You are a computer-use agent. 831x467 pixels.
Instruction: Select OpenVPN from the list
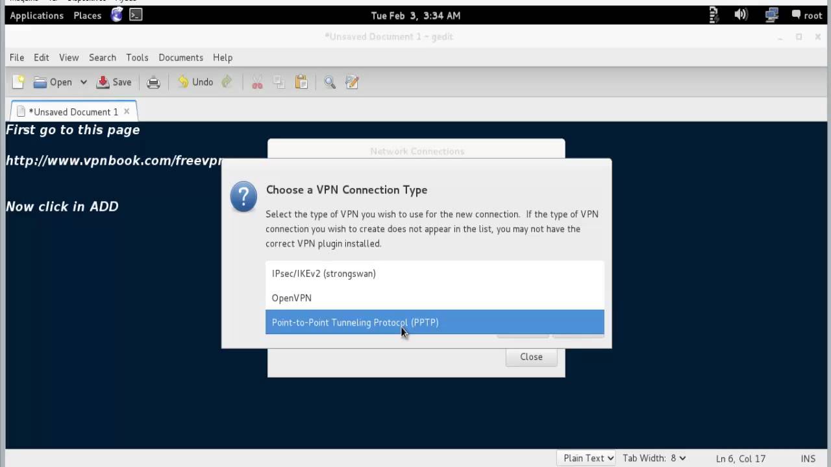(x=434, y=298)
